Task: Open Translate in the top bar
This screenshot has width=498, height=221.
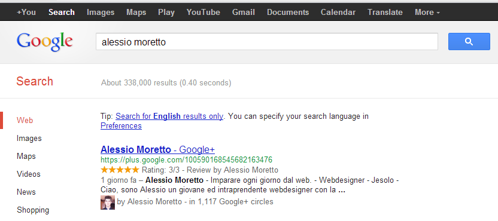Action: tap(385, 13)
